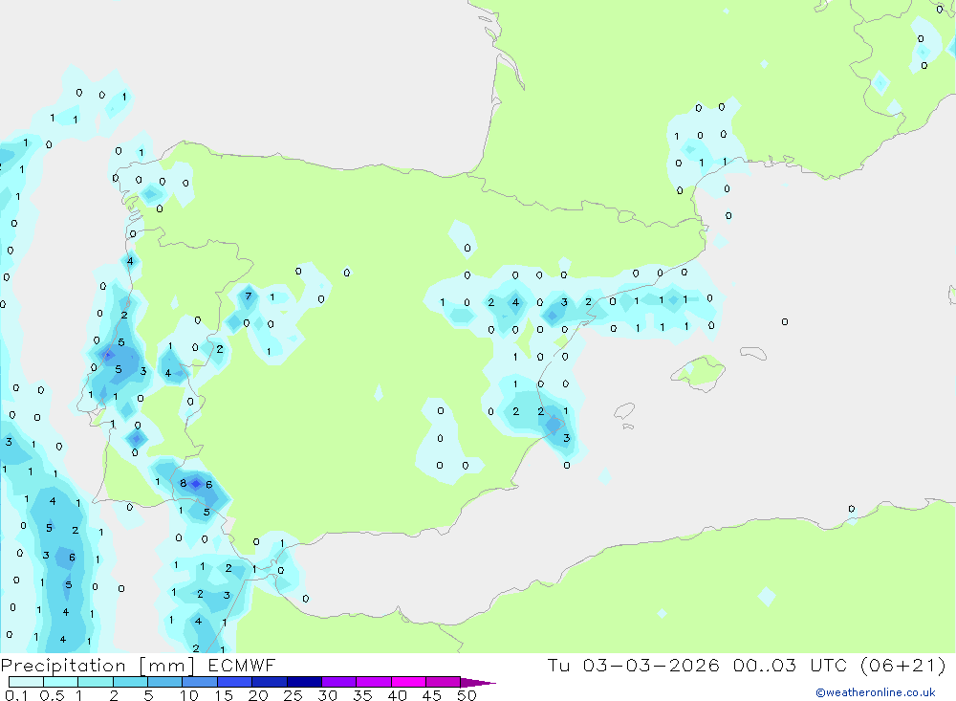Click the '25' legend scale label
The height and width of the screenshot is (701, 956).
(293, 695)
